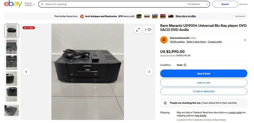This screenshot has height=123, width=254.
Task: Open the Seller's other items link
Action: point(196,42)
